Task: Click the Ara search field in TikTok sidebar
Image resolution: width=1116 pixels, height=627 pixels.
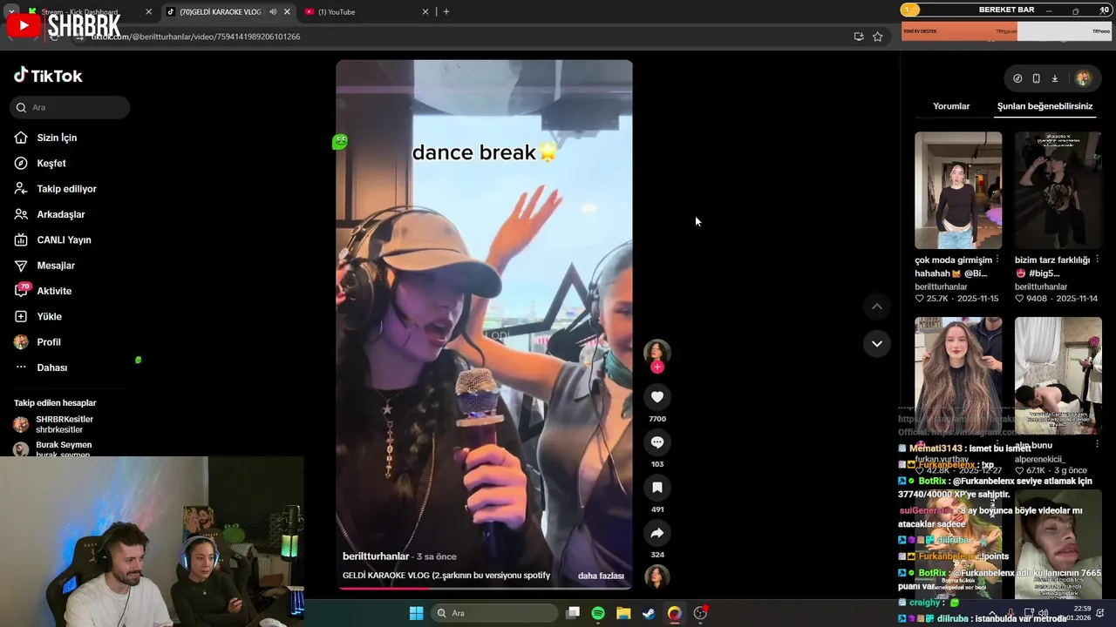Action: (x=70, y=107)
